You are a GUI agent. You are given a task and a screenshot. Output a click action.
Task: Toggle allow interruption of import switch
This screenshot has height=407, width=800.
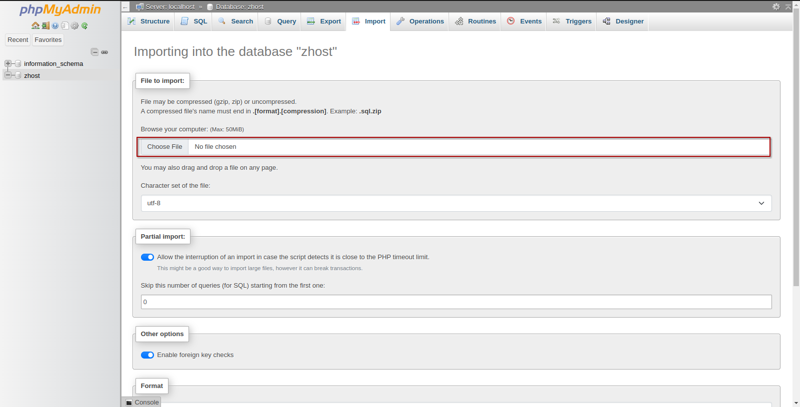[x=147, y=257]
